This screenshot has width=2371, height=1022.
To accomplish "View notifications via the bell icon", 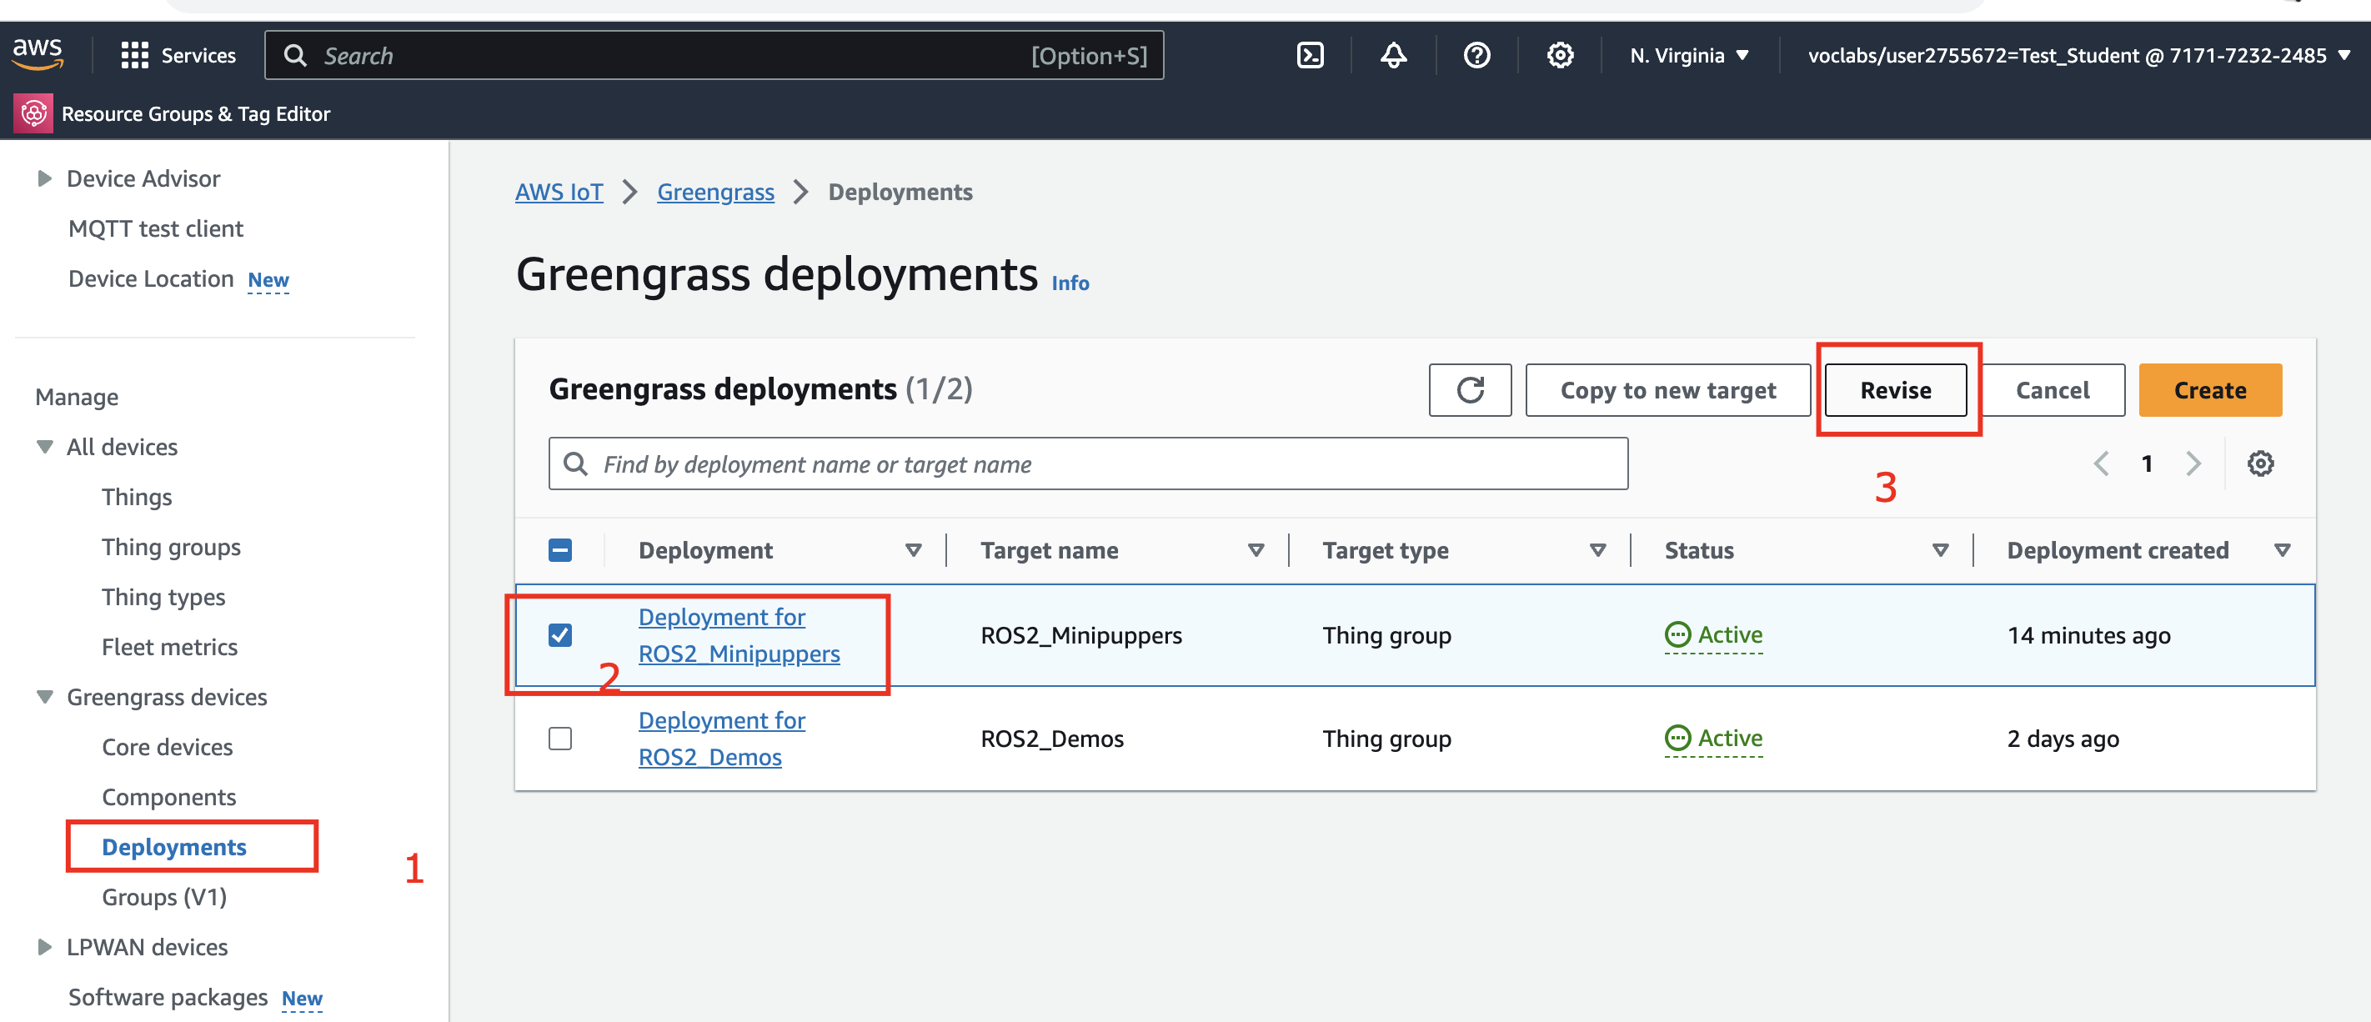I will point(1392,55).
